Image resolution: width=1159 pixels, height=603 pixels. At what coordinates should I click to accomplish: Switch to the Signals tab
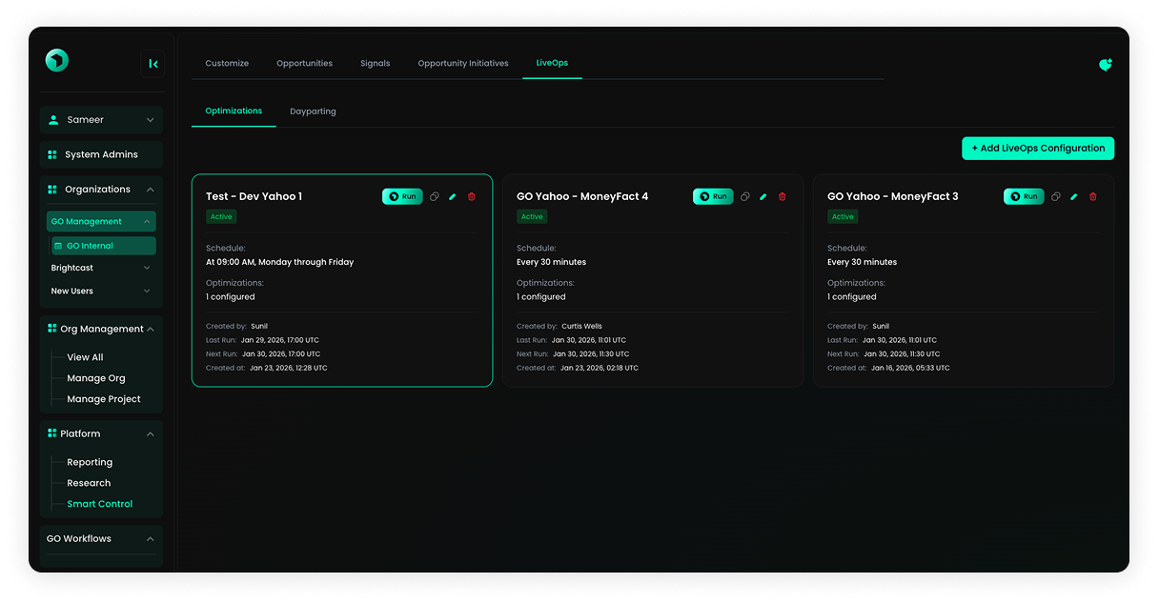point(375,63)
